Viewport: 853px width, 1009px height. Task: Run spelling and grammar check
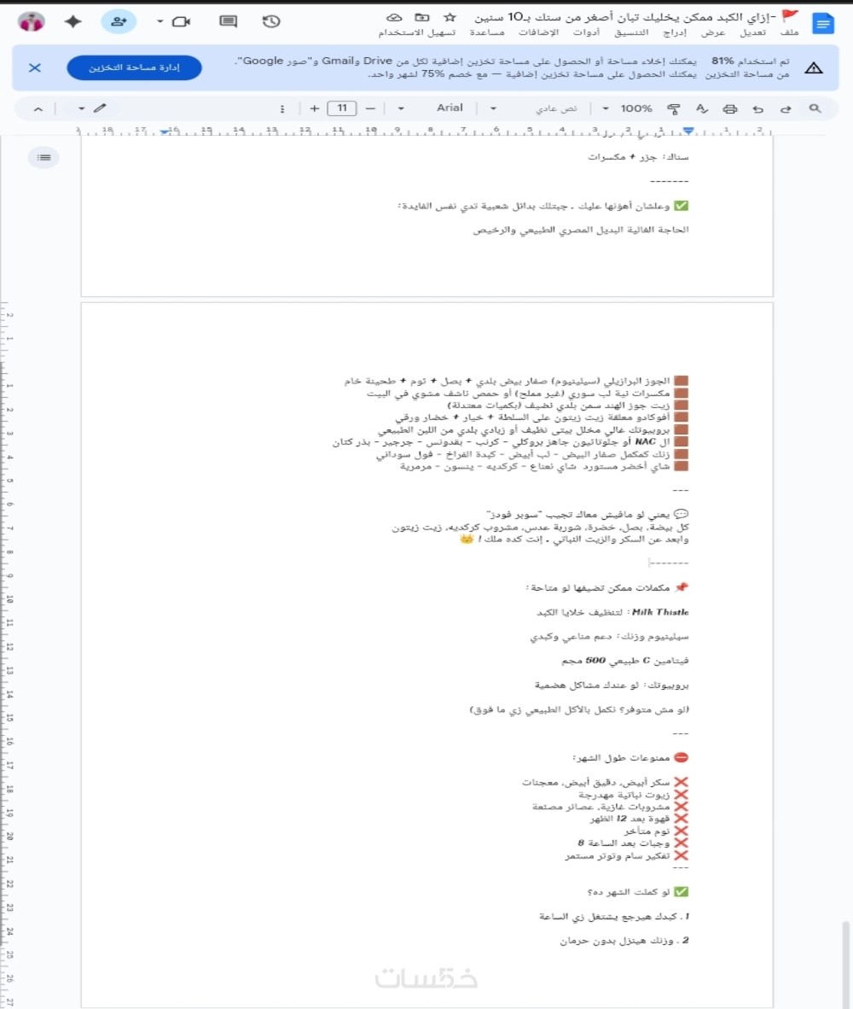702,108
